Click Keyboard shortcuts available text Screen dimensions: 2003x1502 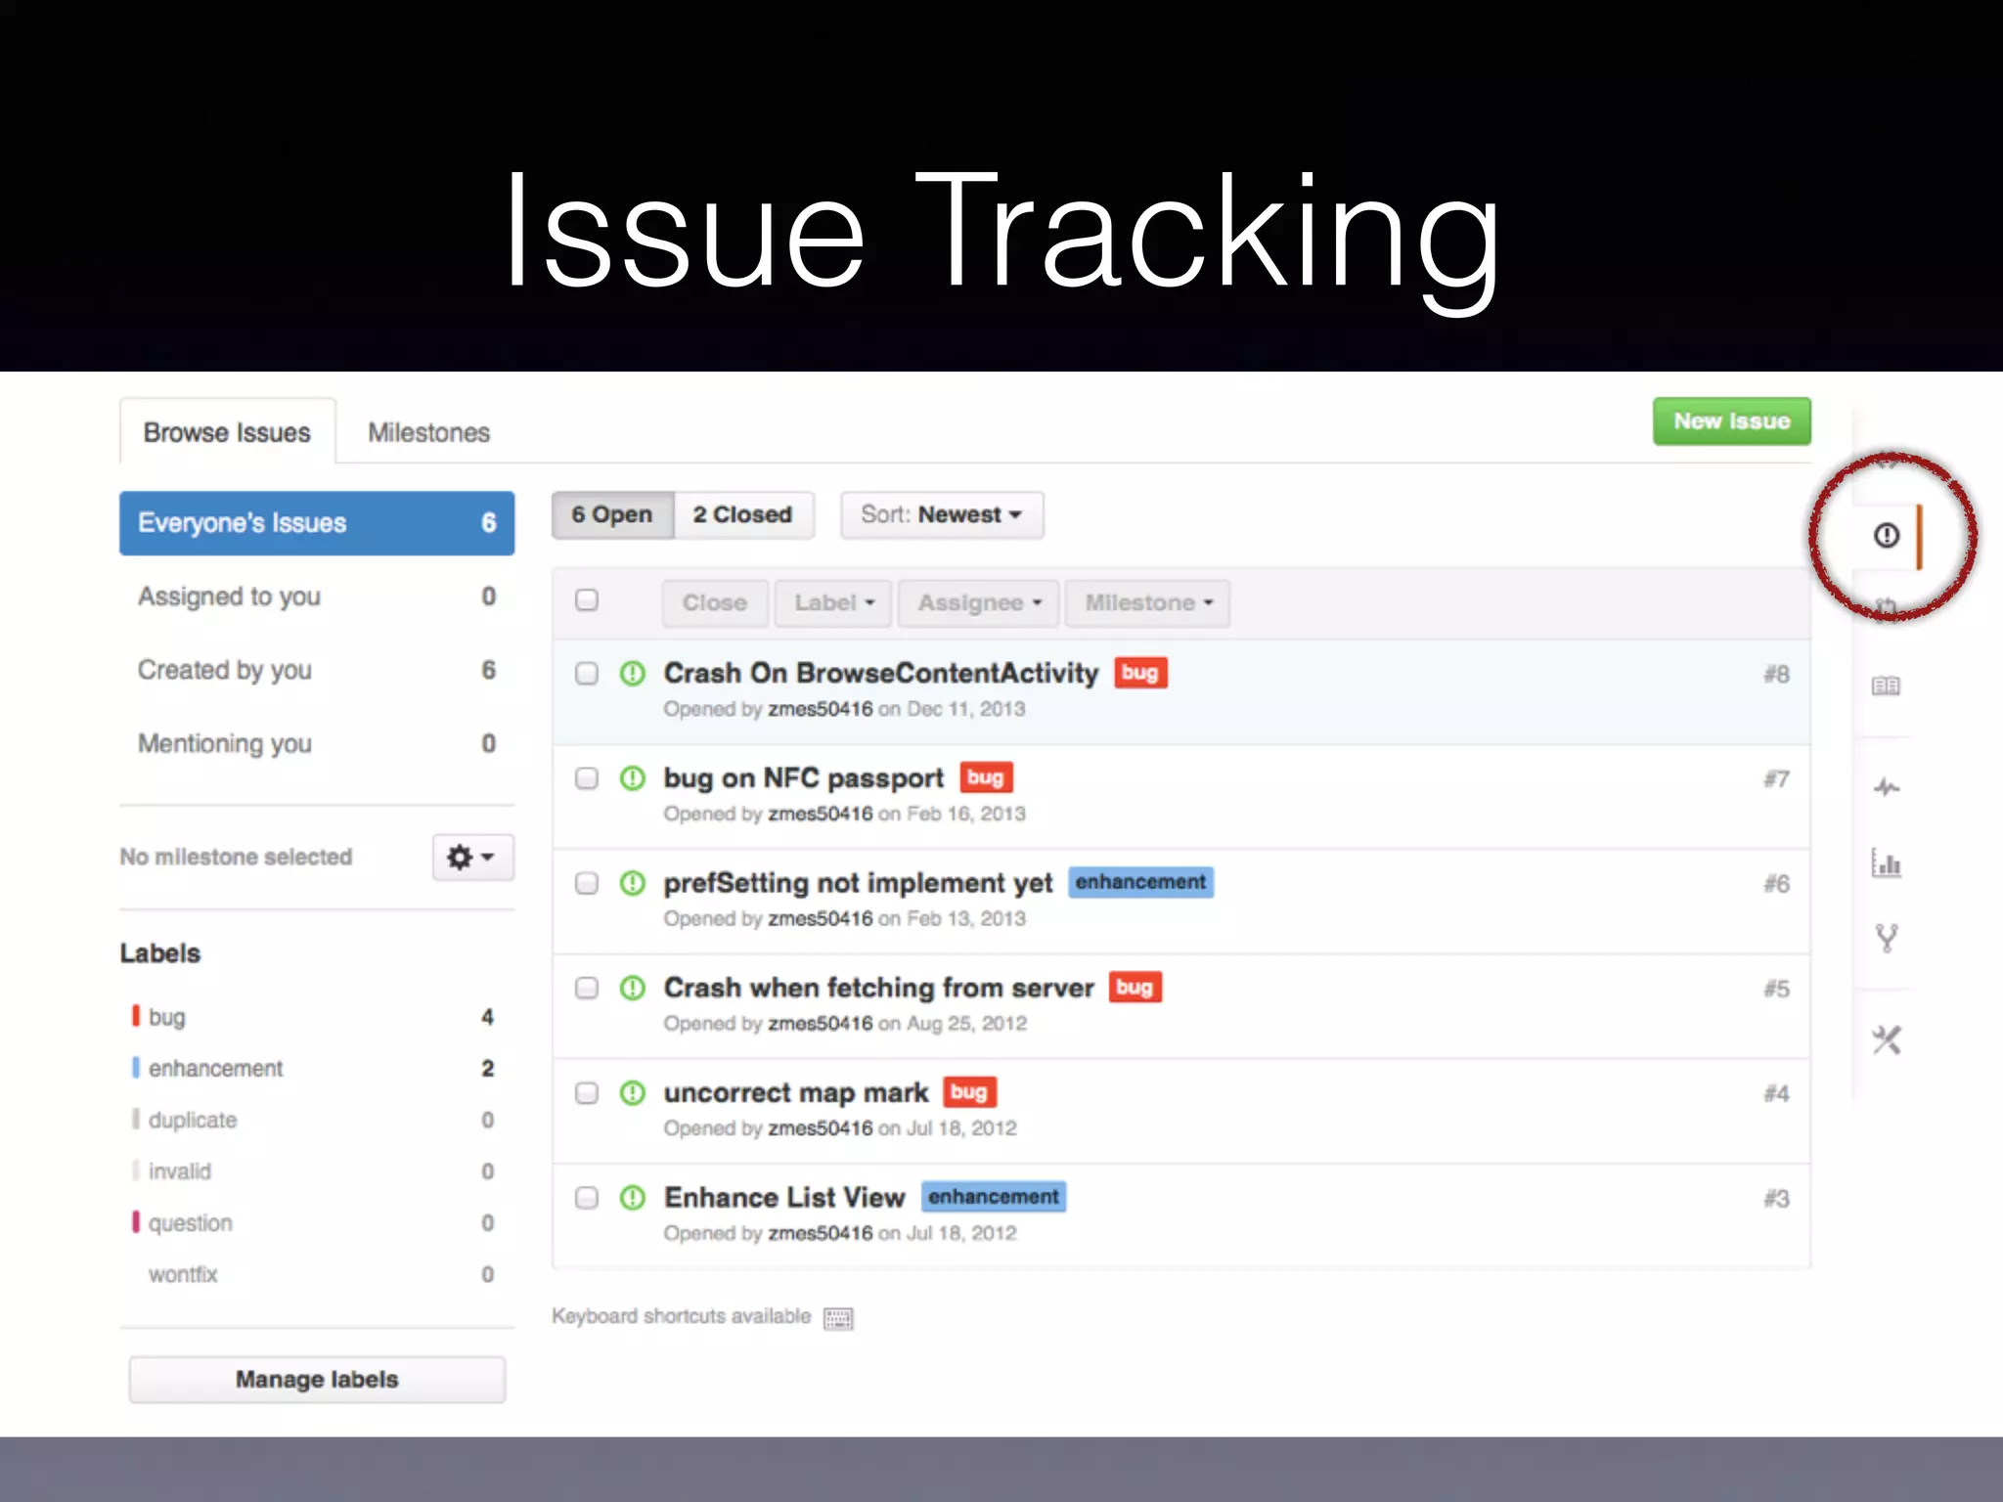pos(681,1316)
